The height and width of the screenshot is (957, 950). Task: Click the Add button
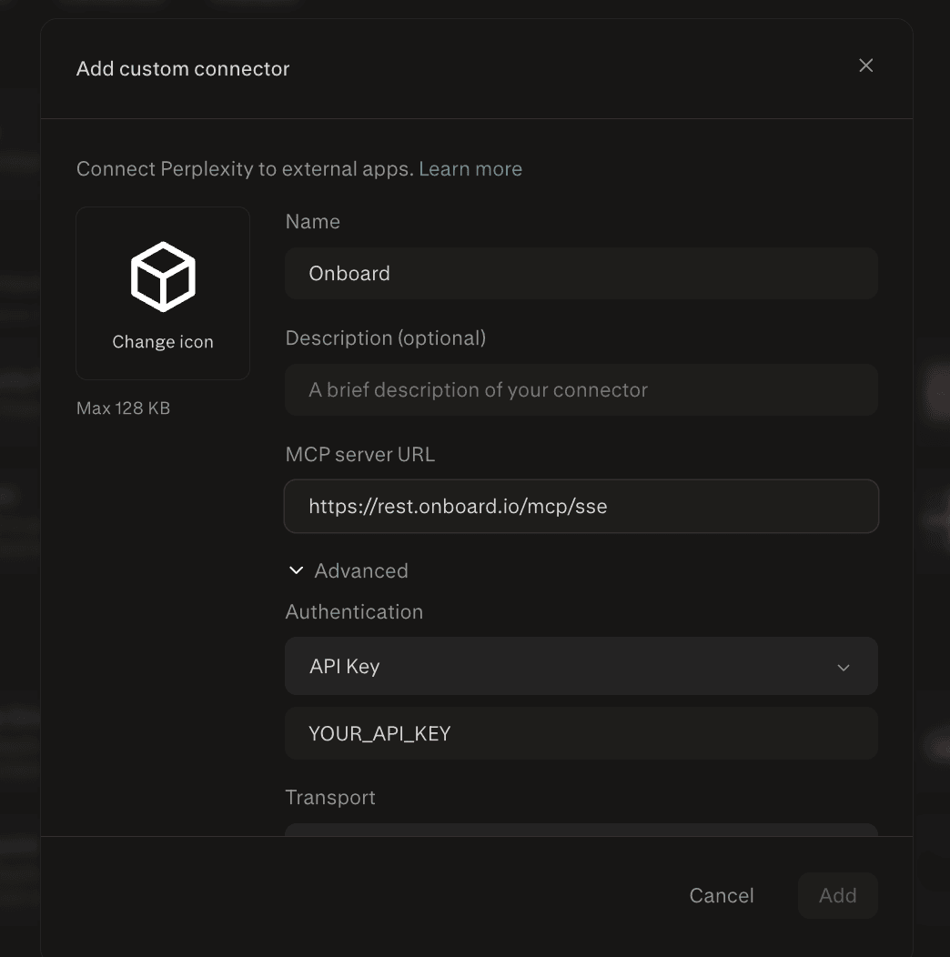tap(838, 895)
